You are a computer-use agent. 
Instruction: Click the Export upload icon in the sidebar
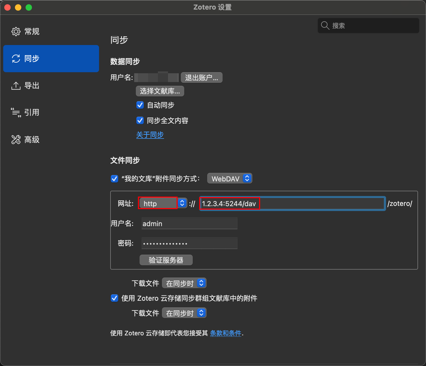point(16,86)
